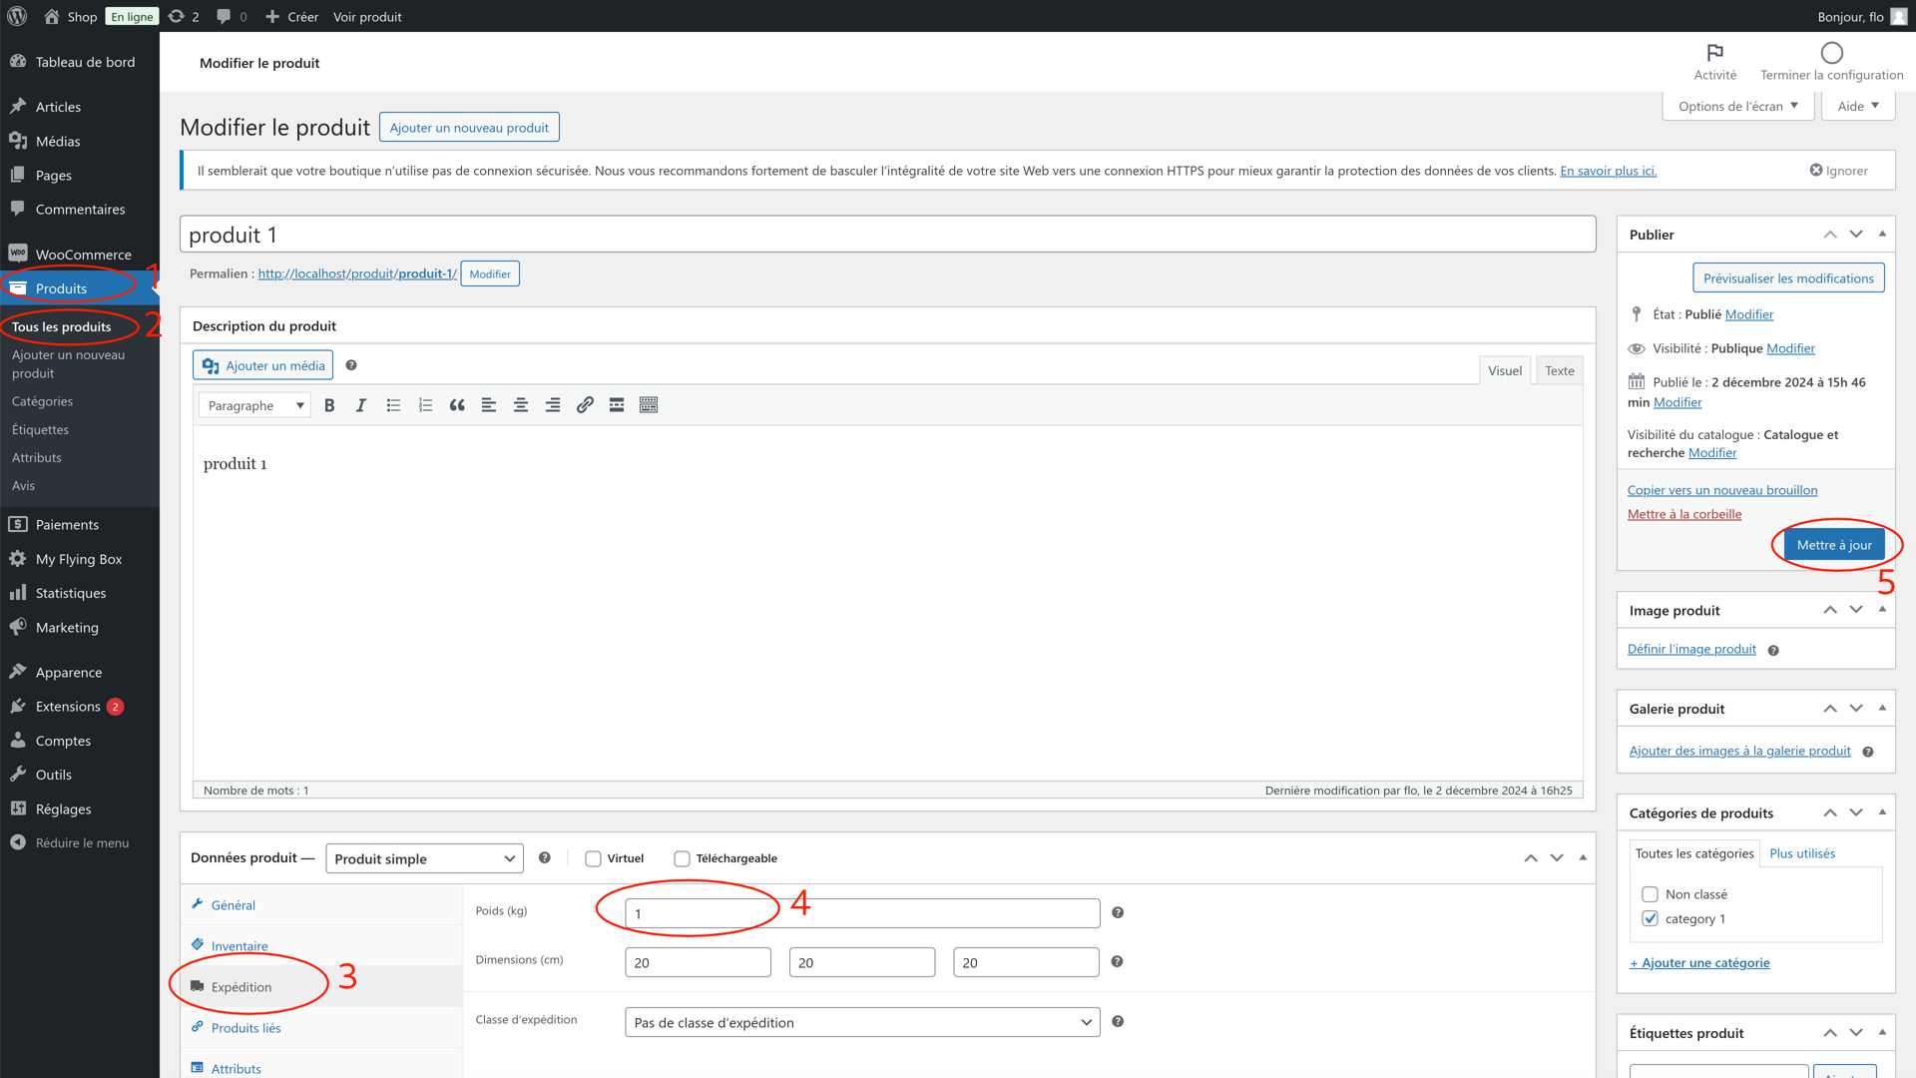Check the Téléchargeable checkbox
This screenshot has width=1916, height=1078.
point(683,858)
